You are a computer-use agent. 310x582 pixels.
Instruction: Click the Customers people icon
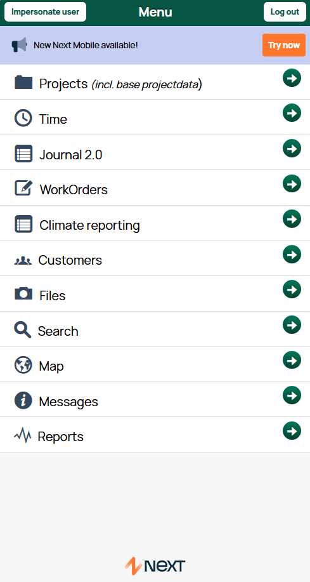point(23,261)
